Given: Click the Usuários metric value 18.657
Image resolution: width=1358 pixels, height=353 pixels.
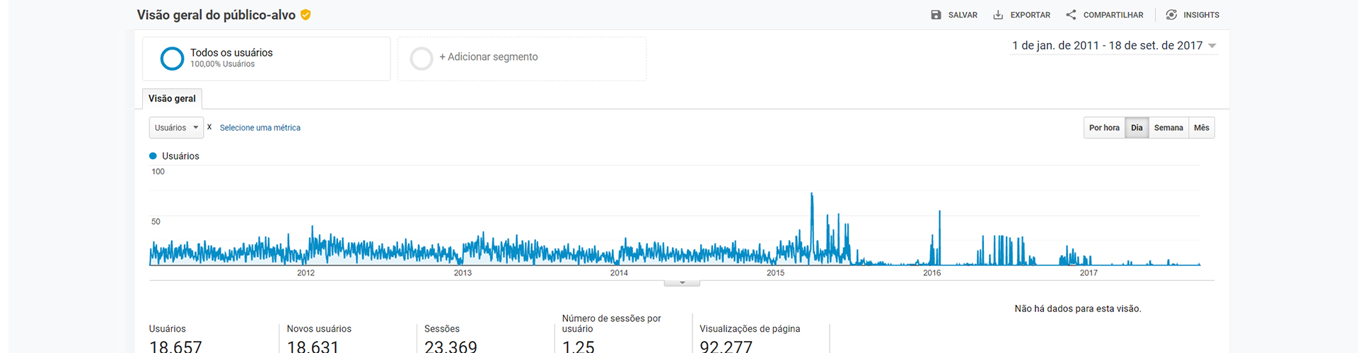Looking at the screenshot, I should pyautogui.click(x=175, y=347).
